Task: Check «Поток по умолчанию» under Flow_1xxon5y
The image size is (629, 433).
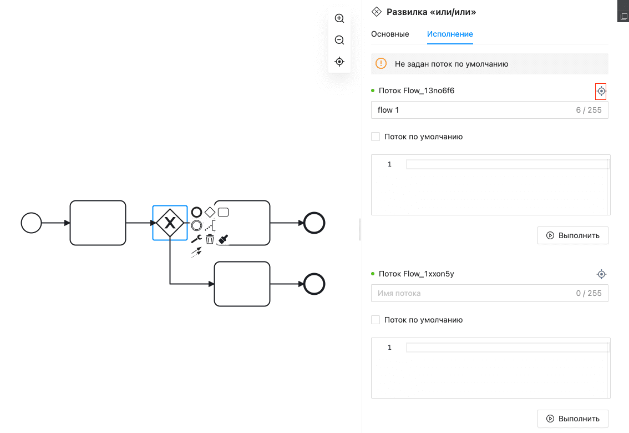Action: click(x=376, y=320)
